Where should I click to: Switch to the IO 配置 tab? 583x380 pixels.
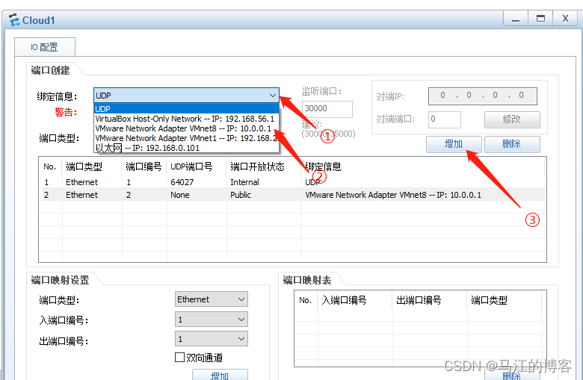pyautogui.click(x=45, y=47)
